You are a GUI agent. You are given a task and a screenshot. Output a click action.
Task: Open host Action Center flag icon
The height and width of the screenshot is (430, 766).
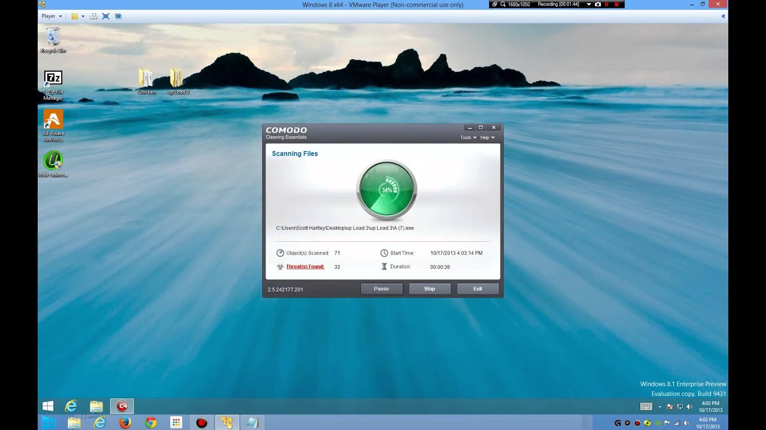(x=667, y=423)
